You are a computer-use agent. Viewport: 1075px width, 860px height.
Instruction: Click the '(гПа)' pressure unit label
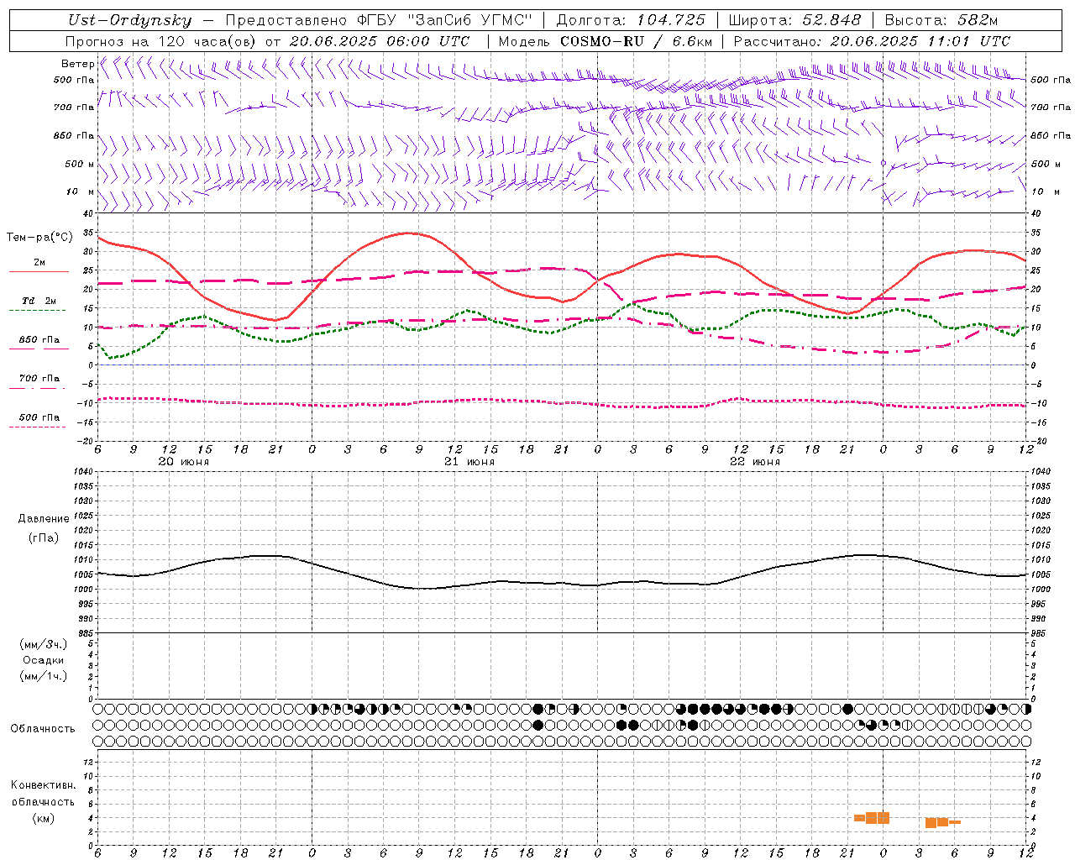pos(44,538)
